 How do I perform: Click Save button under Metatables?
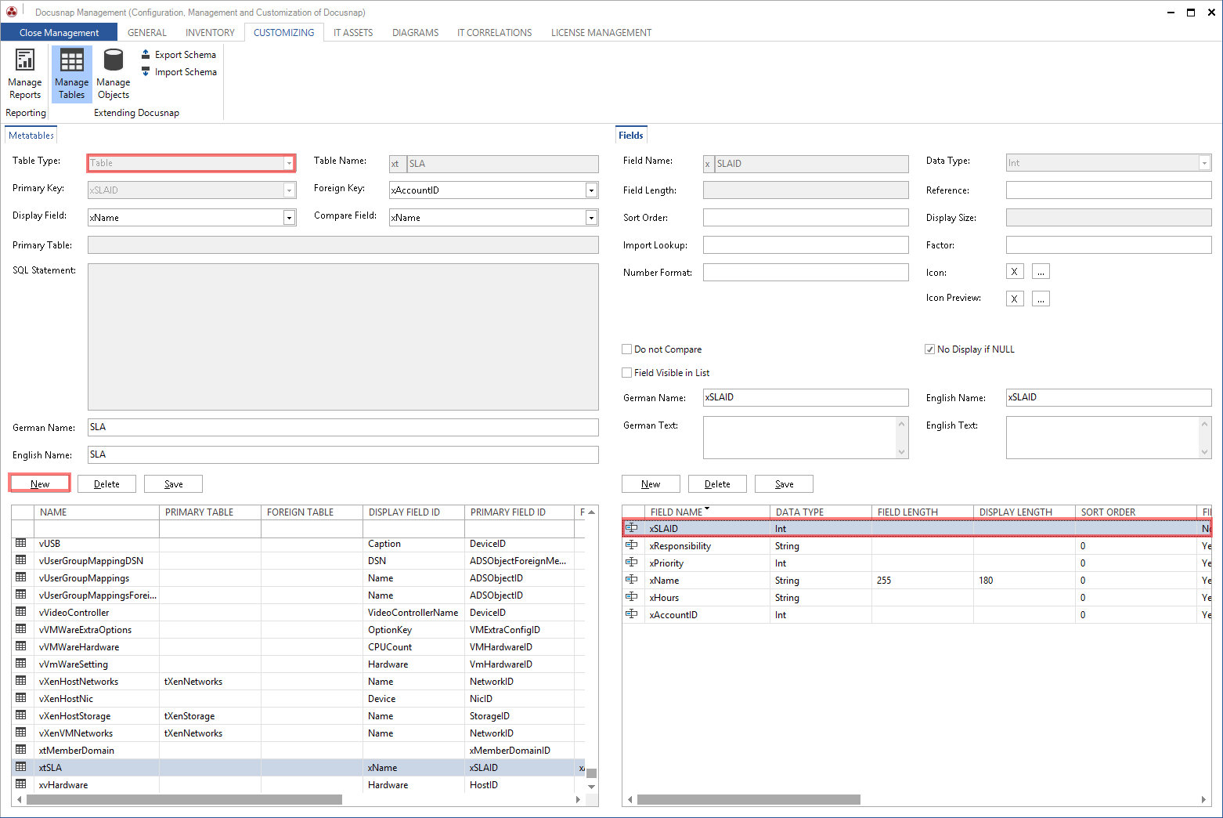[173, 483]
